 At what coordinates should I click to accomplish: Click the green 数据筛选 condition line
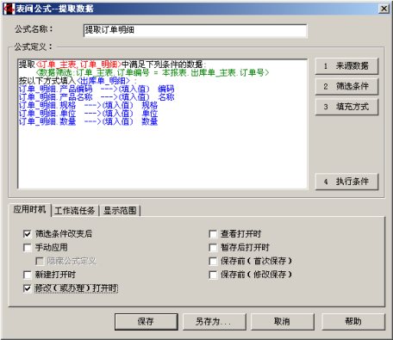[x=153, y=72]
